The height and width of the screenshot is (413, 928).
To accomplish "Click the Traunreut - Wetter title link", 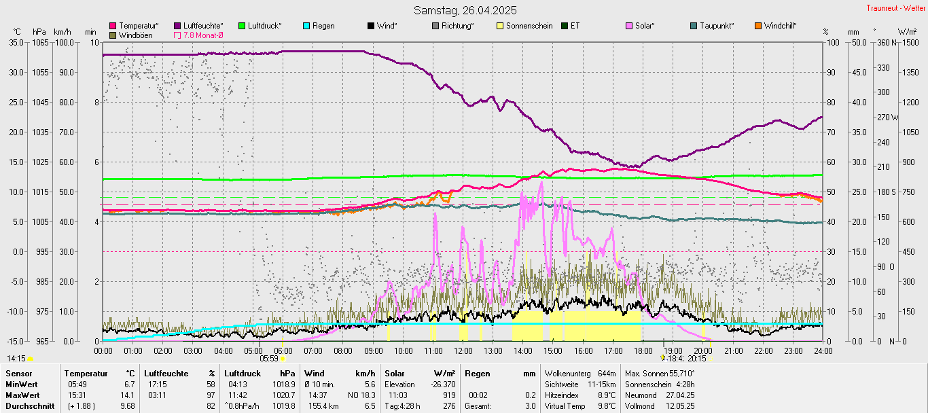I will click(896, 8).
